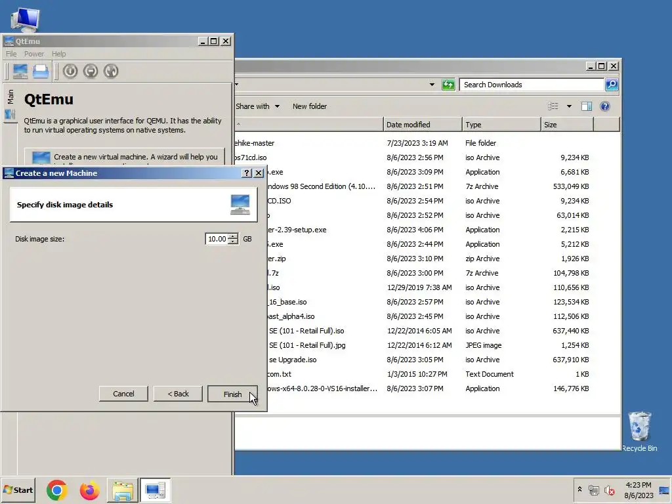
Task: Select the ndows 98 Second Edition 7z archive
Action: pyautogui.click(x=321, y=186)
